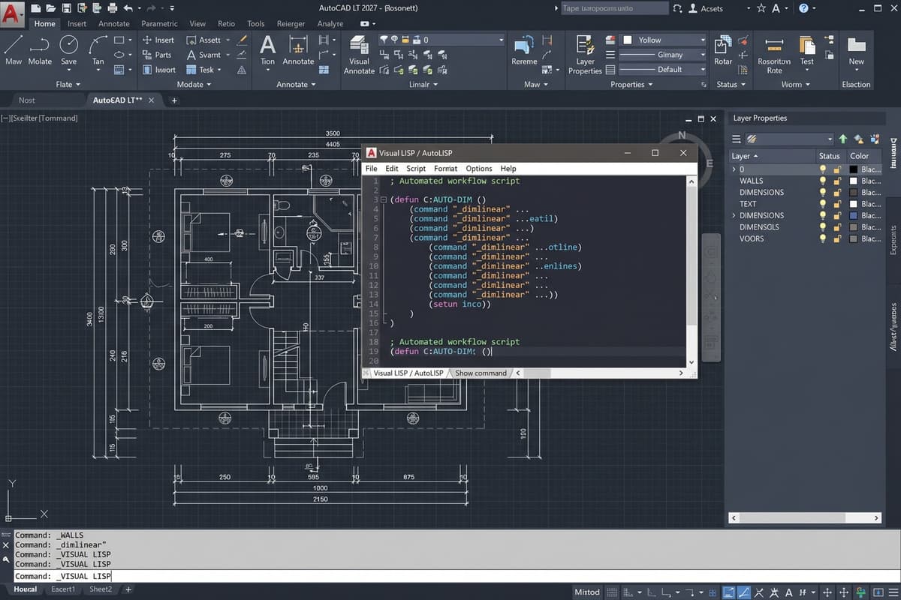Image resolution: width=901 pixels, height=600 pixels.
Task: Click the undo arrow in quick access toolbar
Action: click(128, 8)
